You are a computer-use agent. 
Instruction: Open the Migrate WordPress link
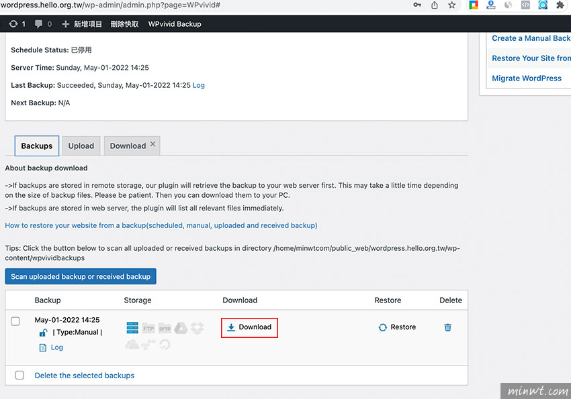click(527, 78)
